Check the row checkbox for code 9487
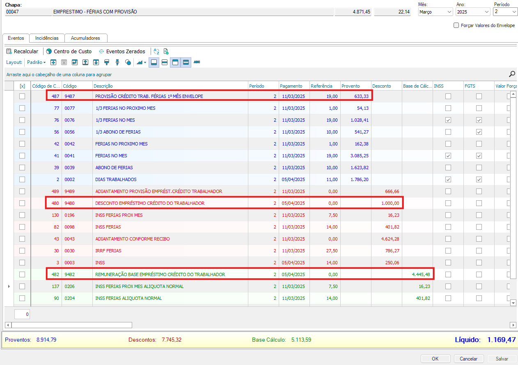 [22, 96]
